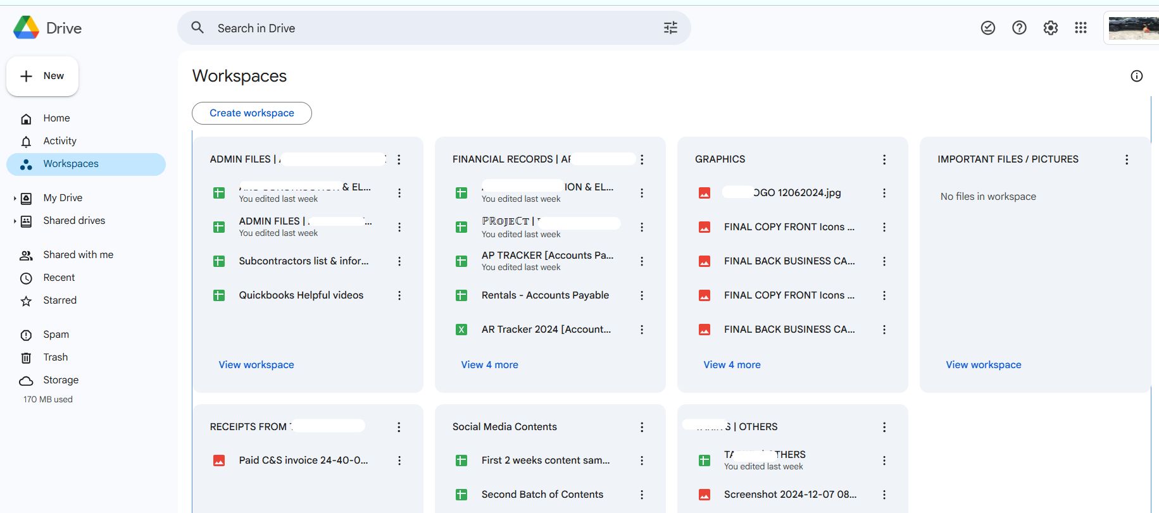The width and height of the screenshot is (1159, 513).
Task: Open the Help question mark icon
Action: click(x=1019, y=28)
